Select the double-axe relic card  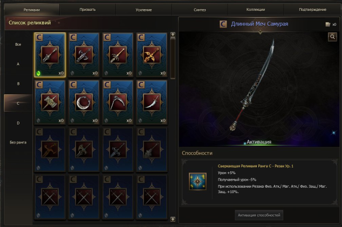pos(84,55)
